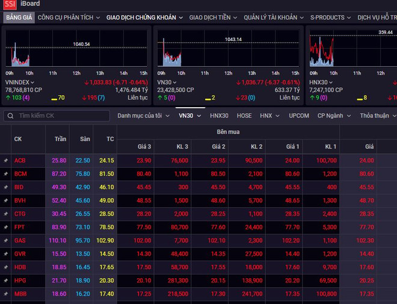Screen dimensions: 397x304
Task: Expand the Danh mục của tôi dropdown
Action: tap(143, 116)
